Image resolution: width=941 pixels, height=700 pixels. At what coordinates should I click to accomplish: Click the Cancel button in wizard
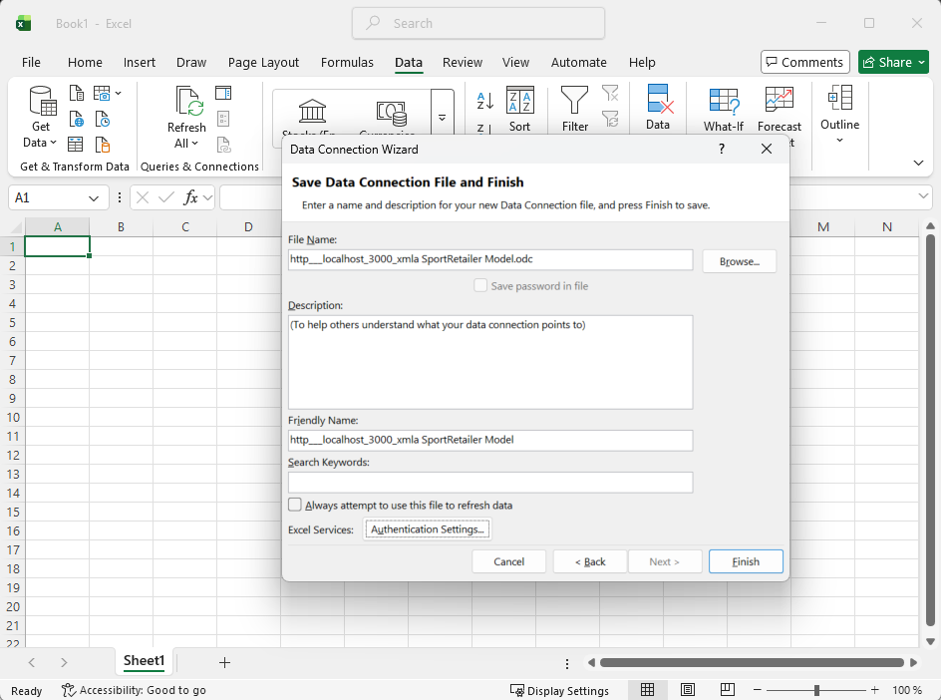(x=509, y=561)
